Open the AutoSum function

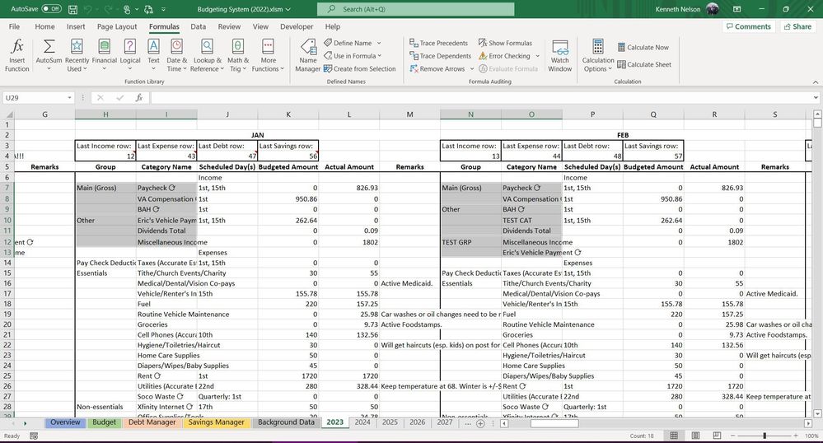[x=49, y=54]
